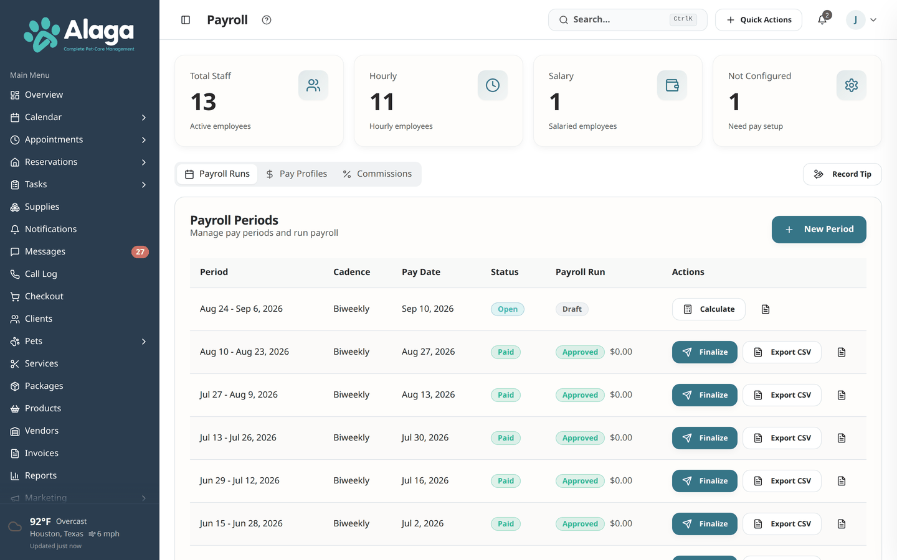Screen dimensions: 897x560
Task: Calculate payroll for Aug 24 - Sep 6
Action: [x=708, y=309]
